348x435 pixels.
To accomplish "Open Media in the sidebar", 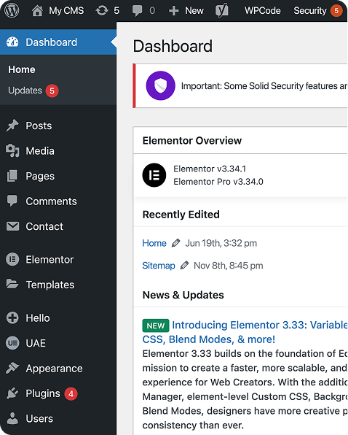I will pyautogui.click(x=40, y=151).
